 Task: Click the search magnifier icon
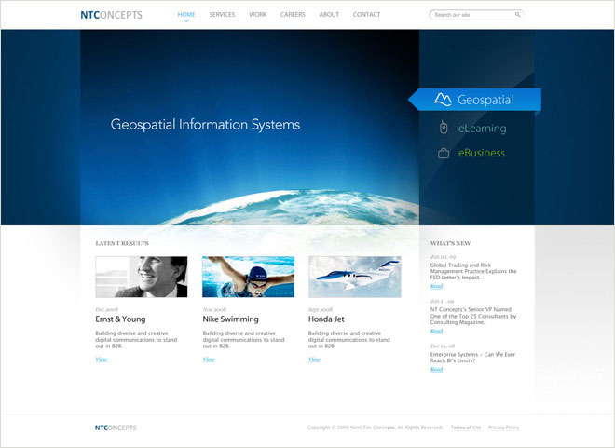pos(517,15)
